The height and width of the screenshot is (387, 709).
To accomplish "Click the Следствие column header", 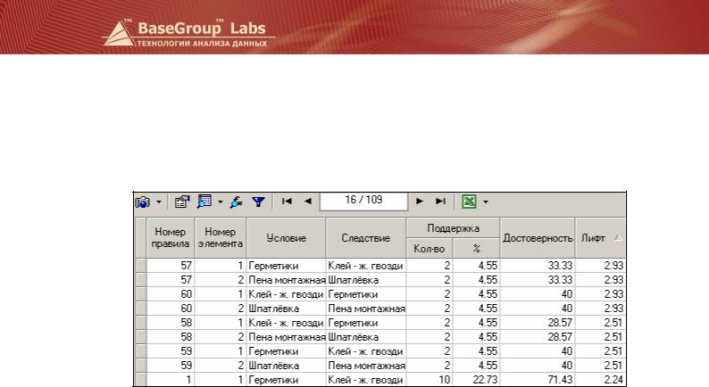I will (x=366, y=238).
